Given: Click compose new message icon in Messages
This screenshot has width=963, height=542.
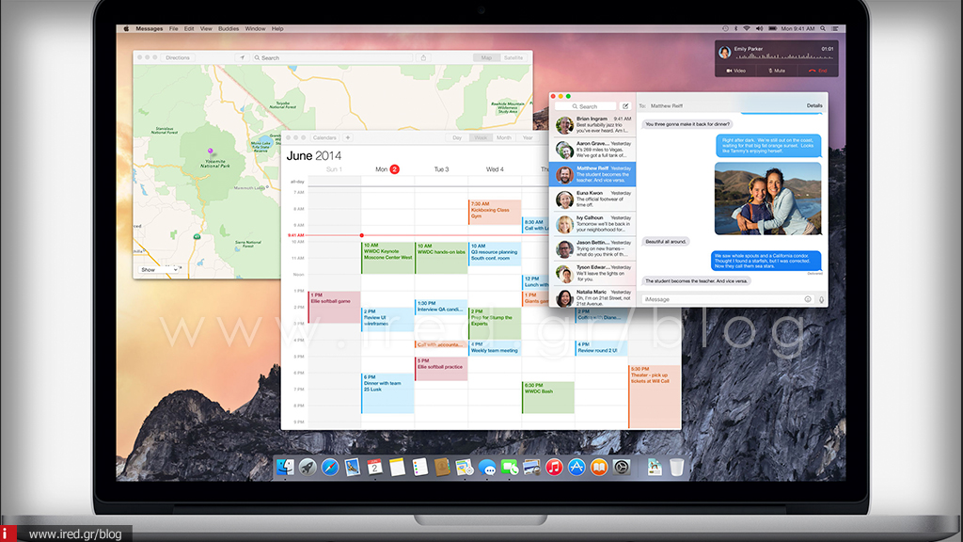Looking at the screenshot, I should pos(625,106).
